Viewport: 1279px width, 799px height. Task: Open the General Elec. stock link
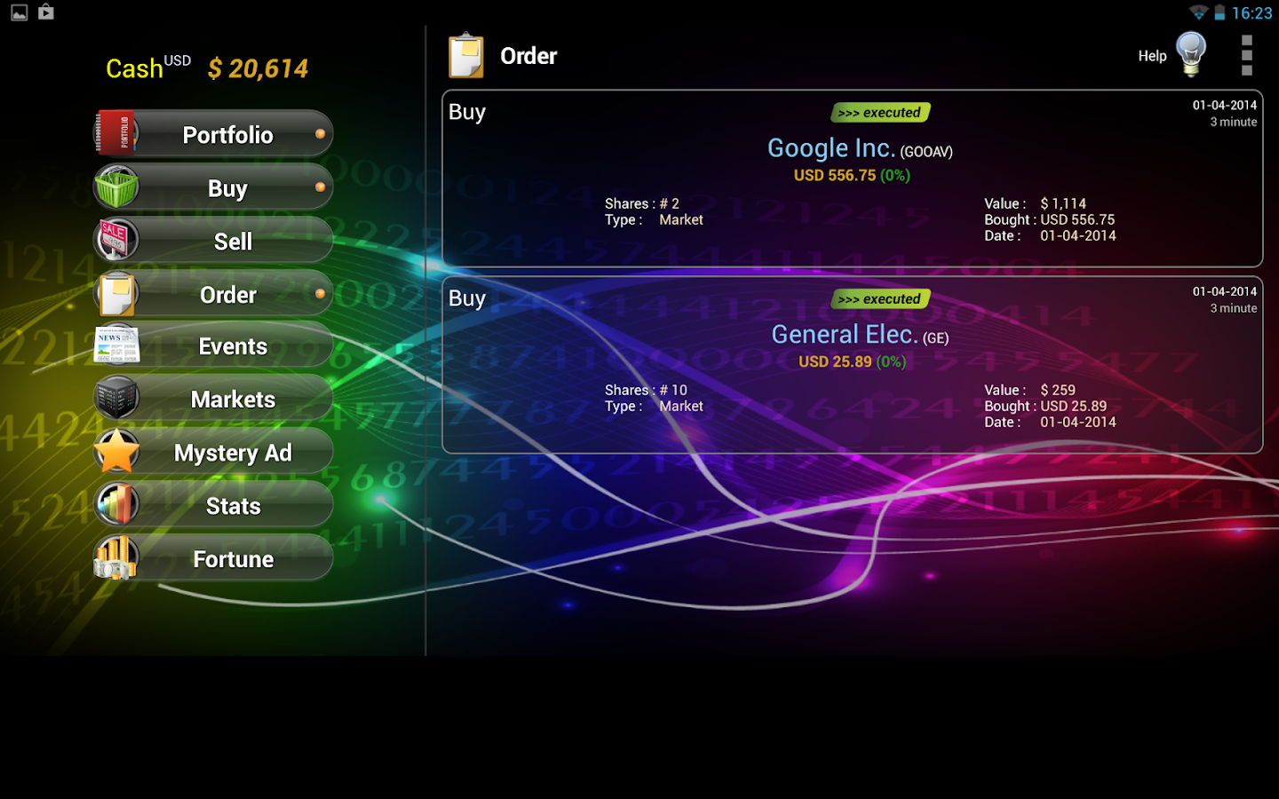coord(845,335)
